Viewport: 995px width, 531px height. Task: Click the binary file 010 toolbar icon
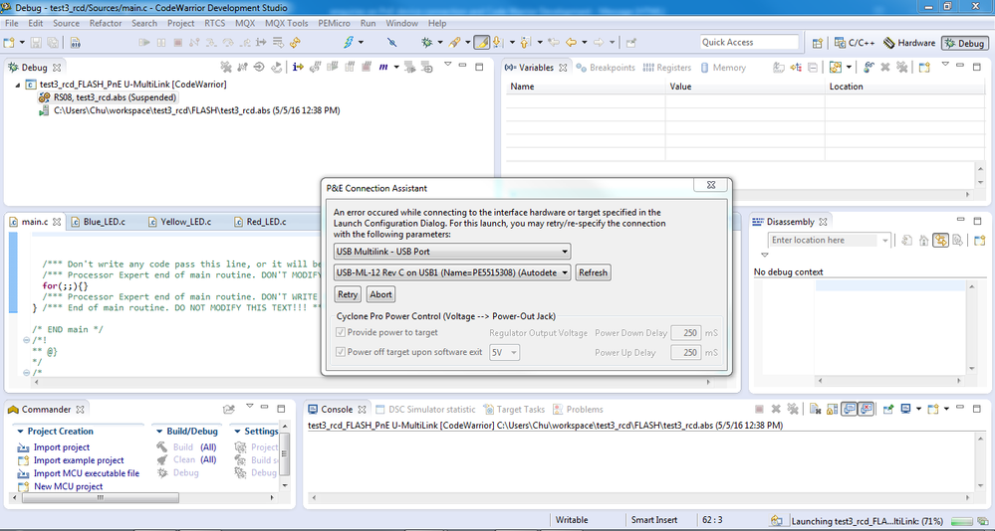point(76,43)
